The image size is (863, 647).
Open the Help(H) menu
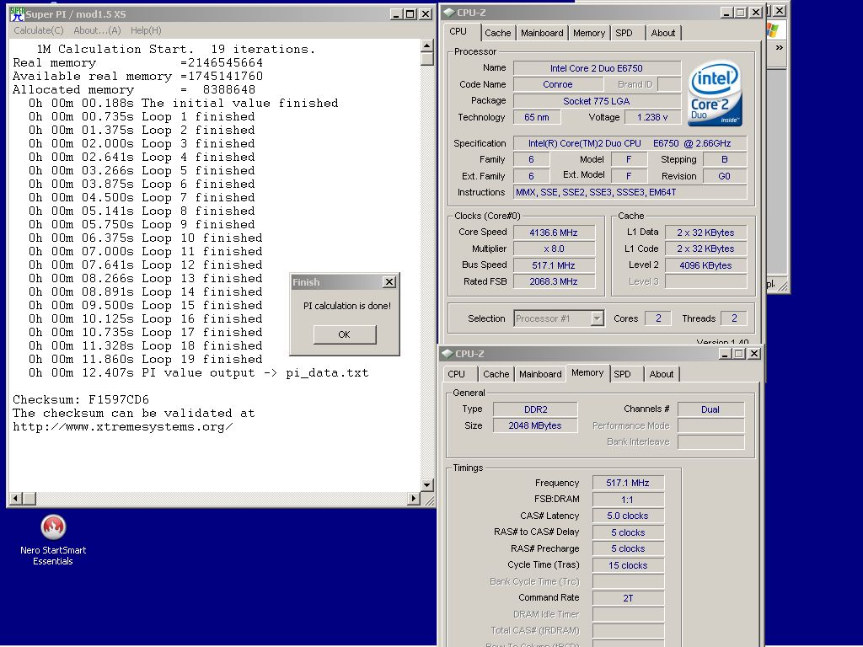pyautogui.click(x=146, y=30)
